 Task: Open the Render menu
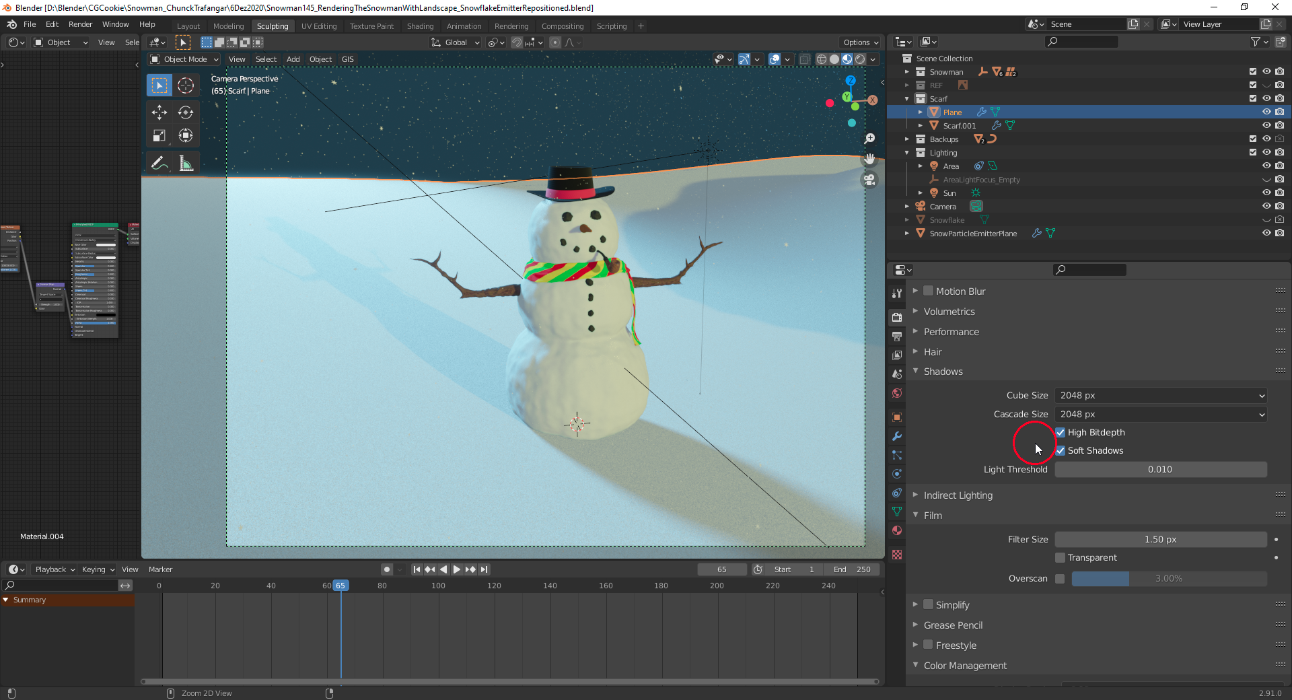[x=80, y=24]
